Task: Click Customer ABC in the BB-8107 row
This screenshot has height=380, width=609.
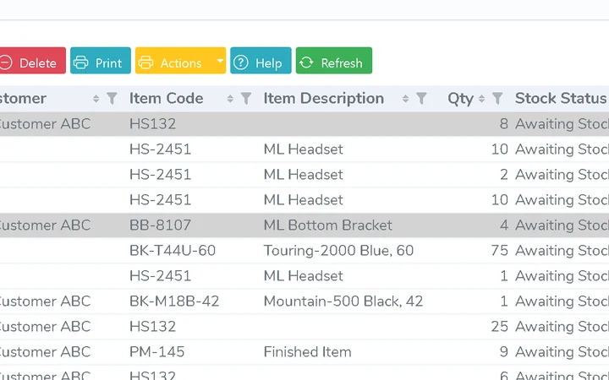Action: (45, 225)
